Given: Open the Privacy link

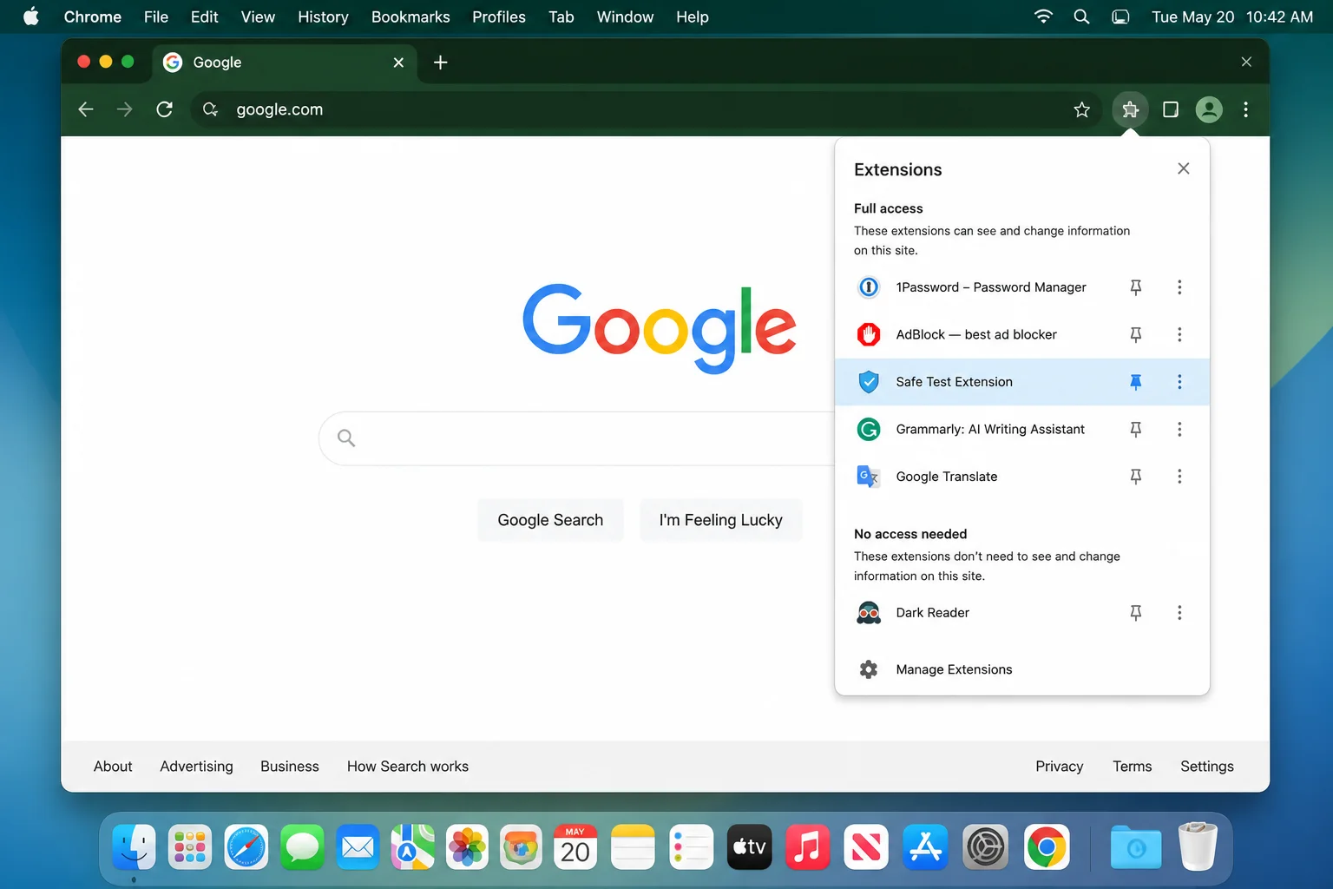Looking at the screenshot, I should click(1059, 767).
